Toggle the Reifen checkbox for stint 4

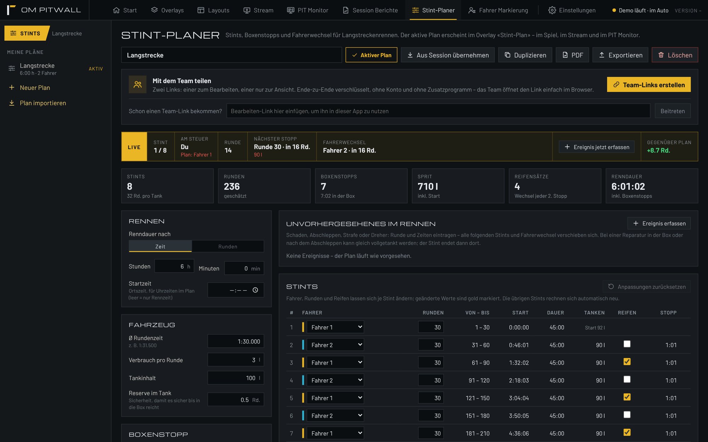[x=627, y=379]
